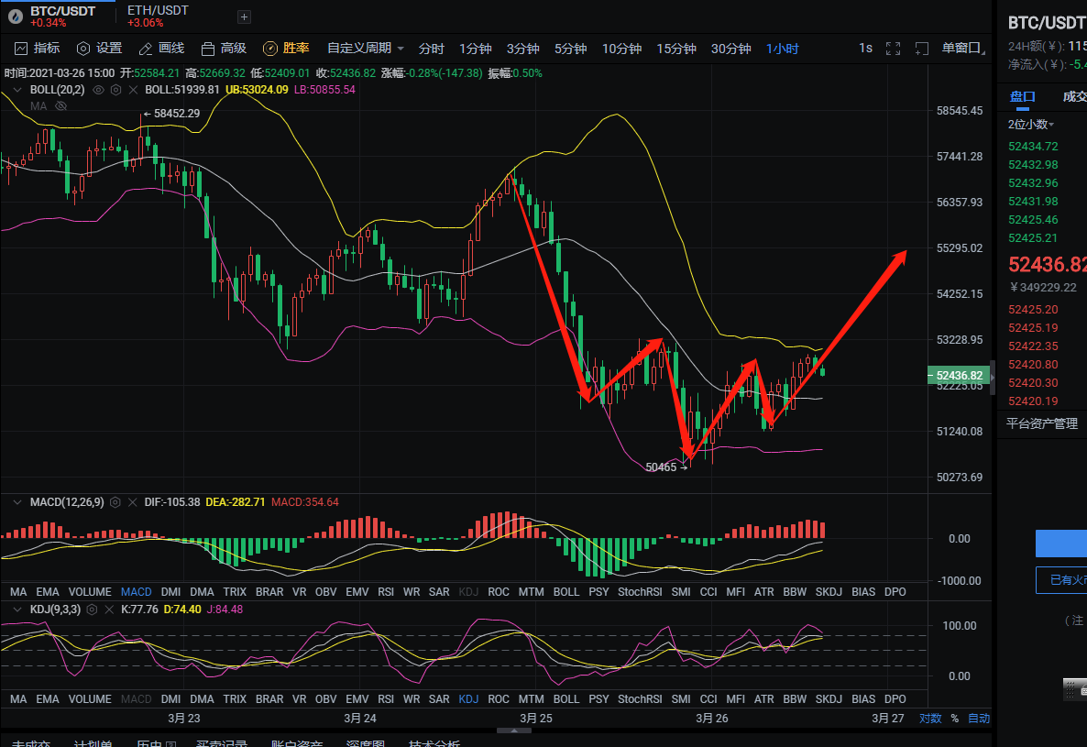Toggle visibility of the MA overlay
This screenshot has width=1087, height=747.
click(x=60, y=105)
